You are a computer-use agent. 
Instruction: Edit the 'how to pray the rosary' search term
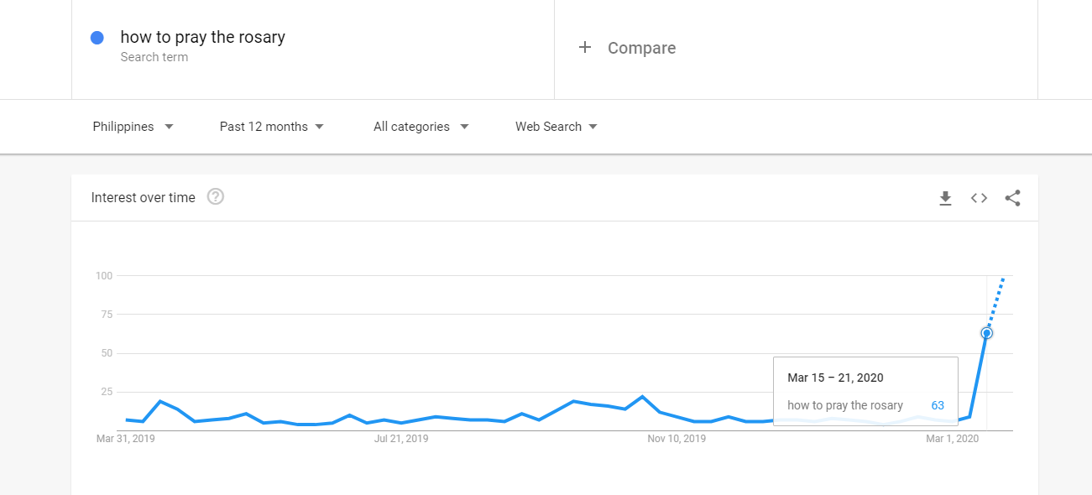click(x=203, y=37)
